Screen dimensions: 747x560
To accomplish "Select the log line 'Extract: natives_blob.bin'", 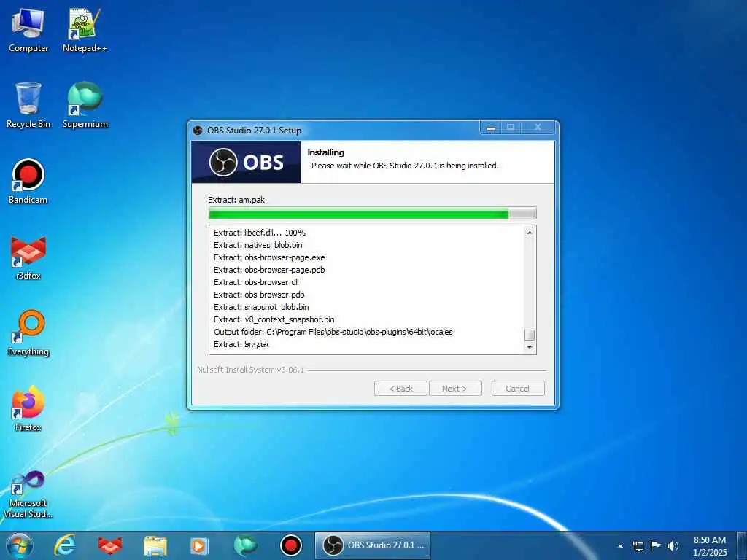I will coord(258,245).
